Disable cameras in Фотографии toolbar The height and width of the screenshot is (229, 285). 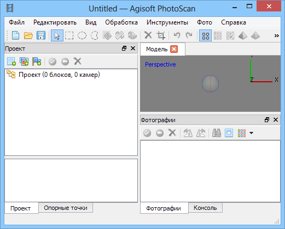tap(160, 133)
